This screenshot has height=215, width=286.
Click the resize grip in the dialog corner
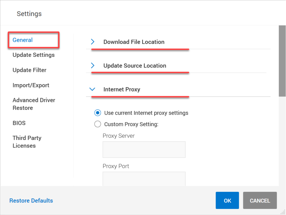tap(283, 212)
